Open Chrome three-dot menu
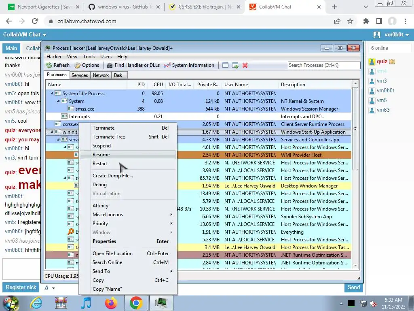This screenshot has width=414, height=311. click(x=405, y=21)
